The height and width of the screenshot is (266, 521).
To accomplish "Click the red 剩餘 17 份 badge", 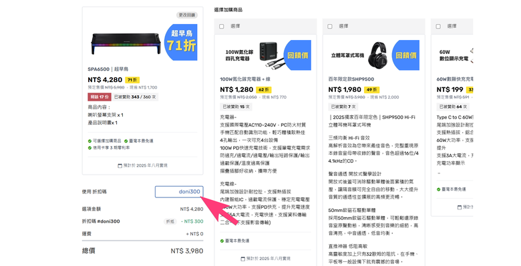I will (x=100, y=97).
